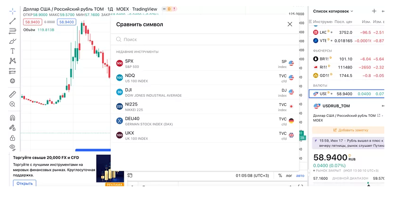Select the ruler measure tool

point(12,94)
